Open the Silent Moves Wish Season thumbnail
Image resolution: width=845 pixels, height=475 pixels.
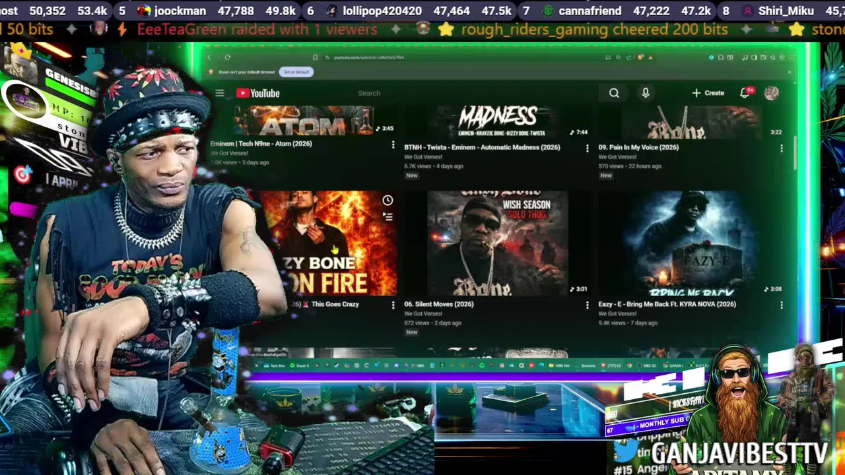497,243
